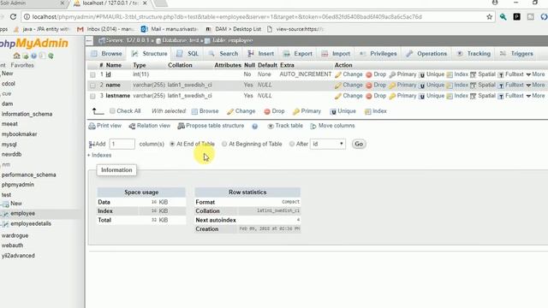Switch to the Structure tab

click(x=150, y=54)
